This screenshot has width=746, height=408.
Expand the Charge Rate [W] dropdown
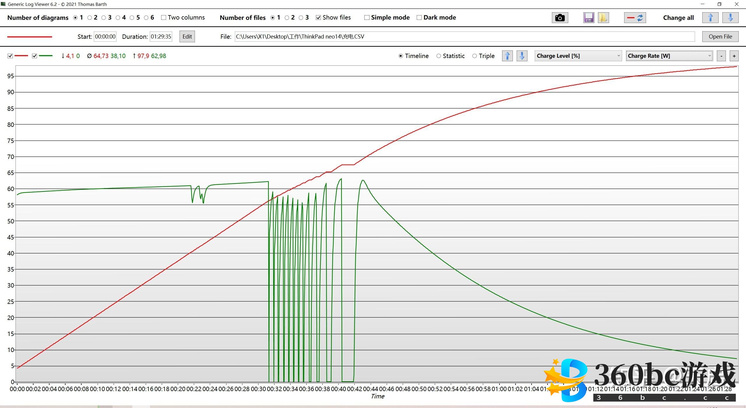click(669, 56)
